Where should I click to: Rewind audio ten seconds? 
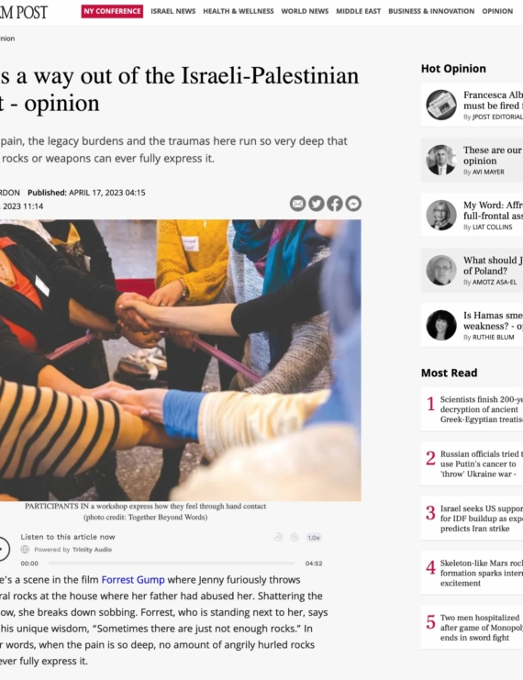pos(278,538)
